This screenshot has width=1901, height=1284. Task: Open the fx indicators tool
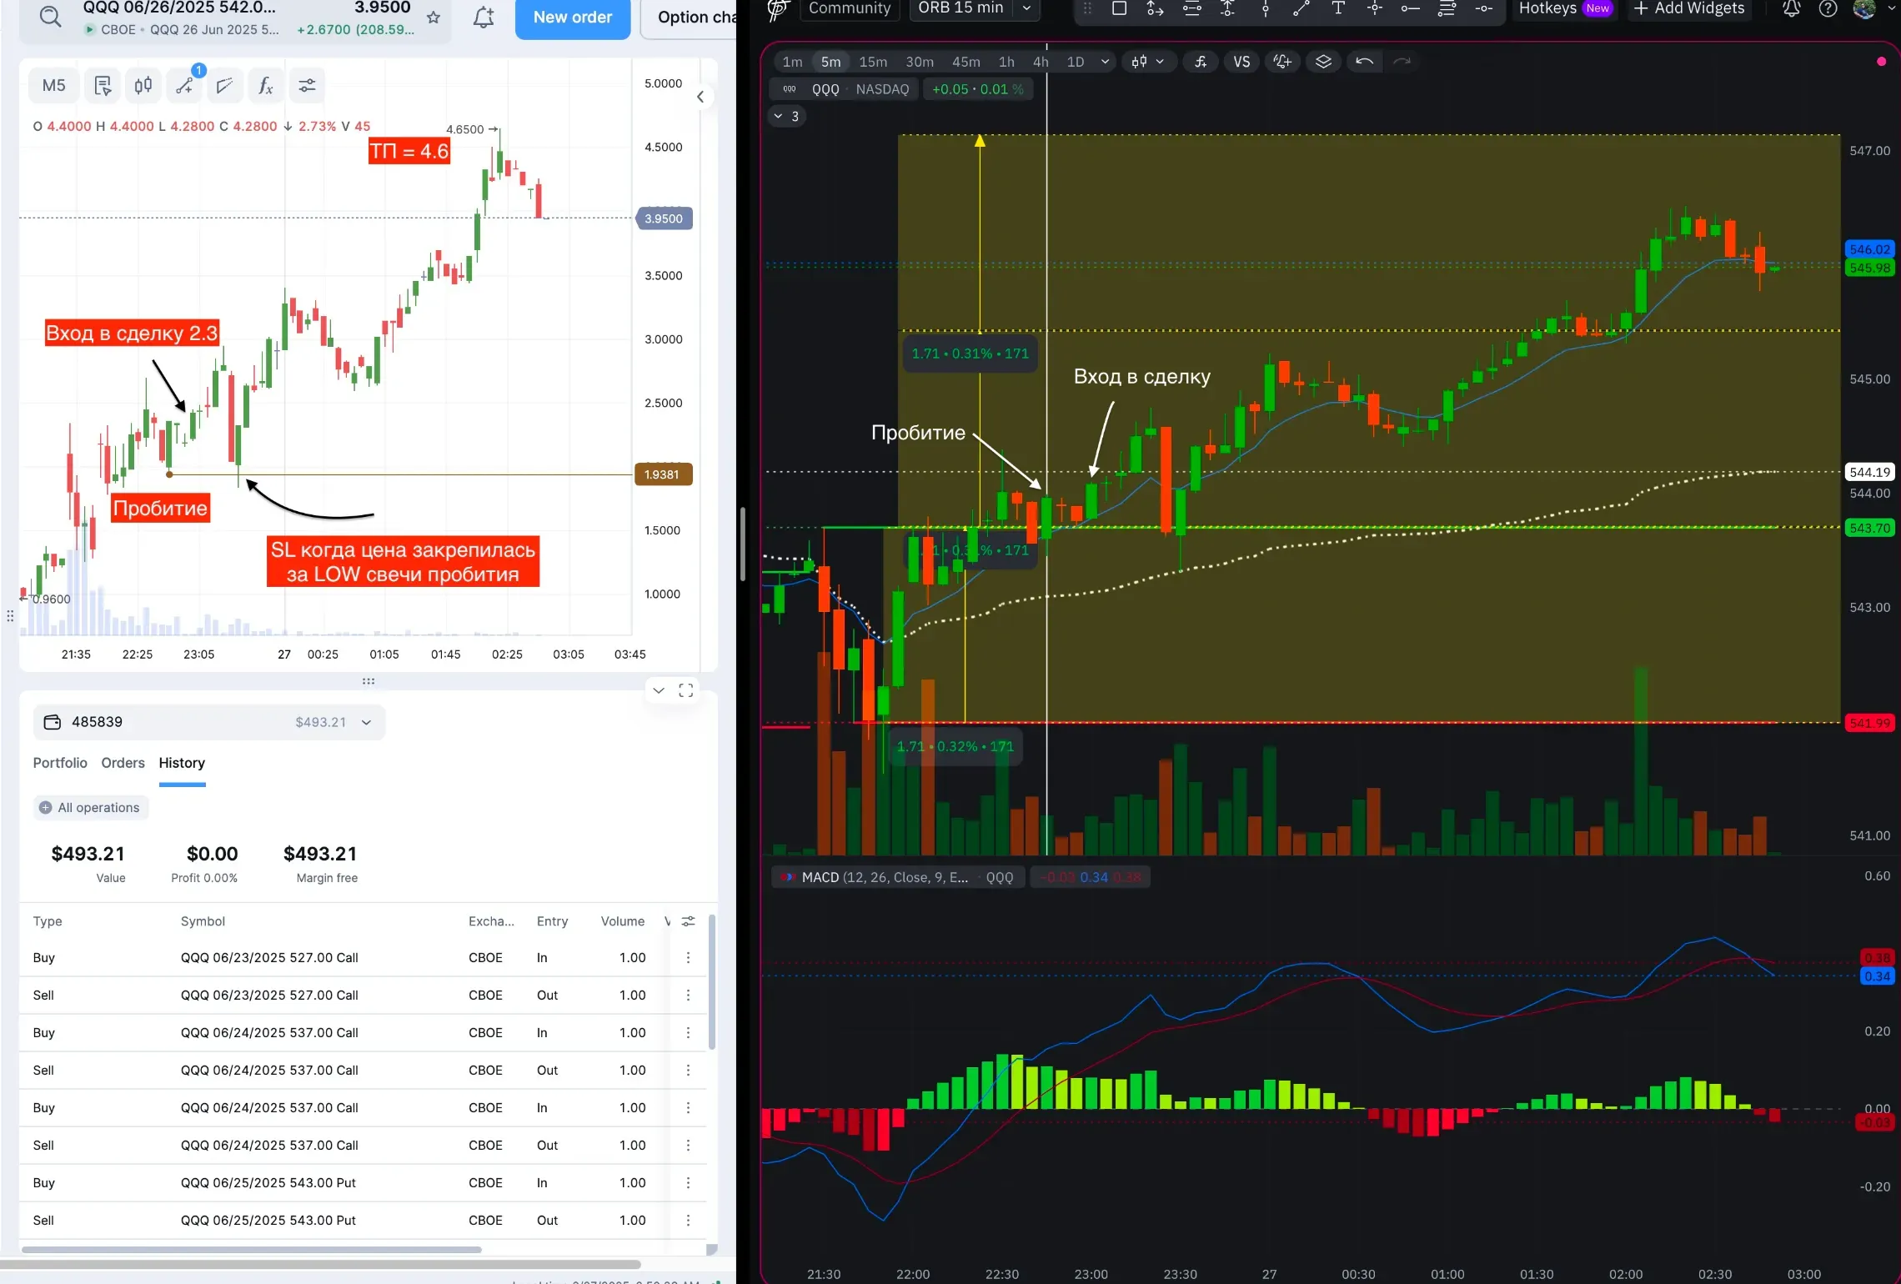point(265,86)
